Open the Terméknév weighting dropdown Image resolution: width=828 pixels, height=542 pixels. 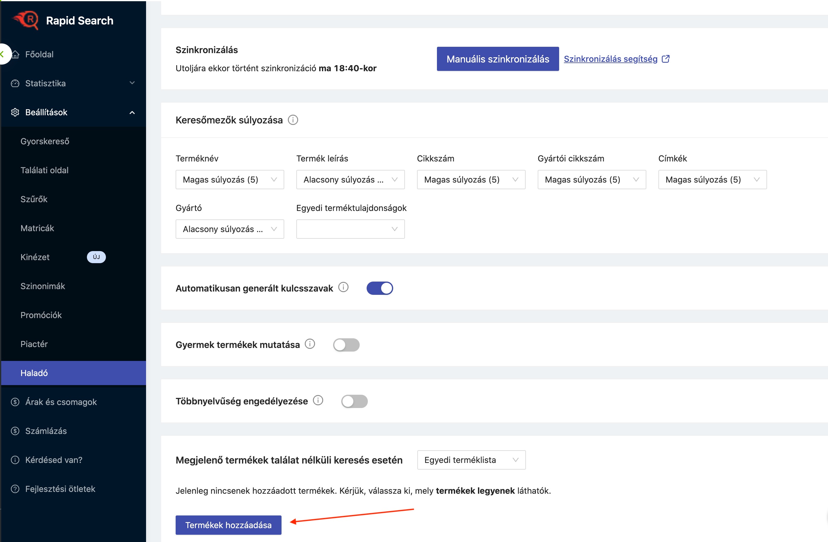[x=230, y=180]
